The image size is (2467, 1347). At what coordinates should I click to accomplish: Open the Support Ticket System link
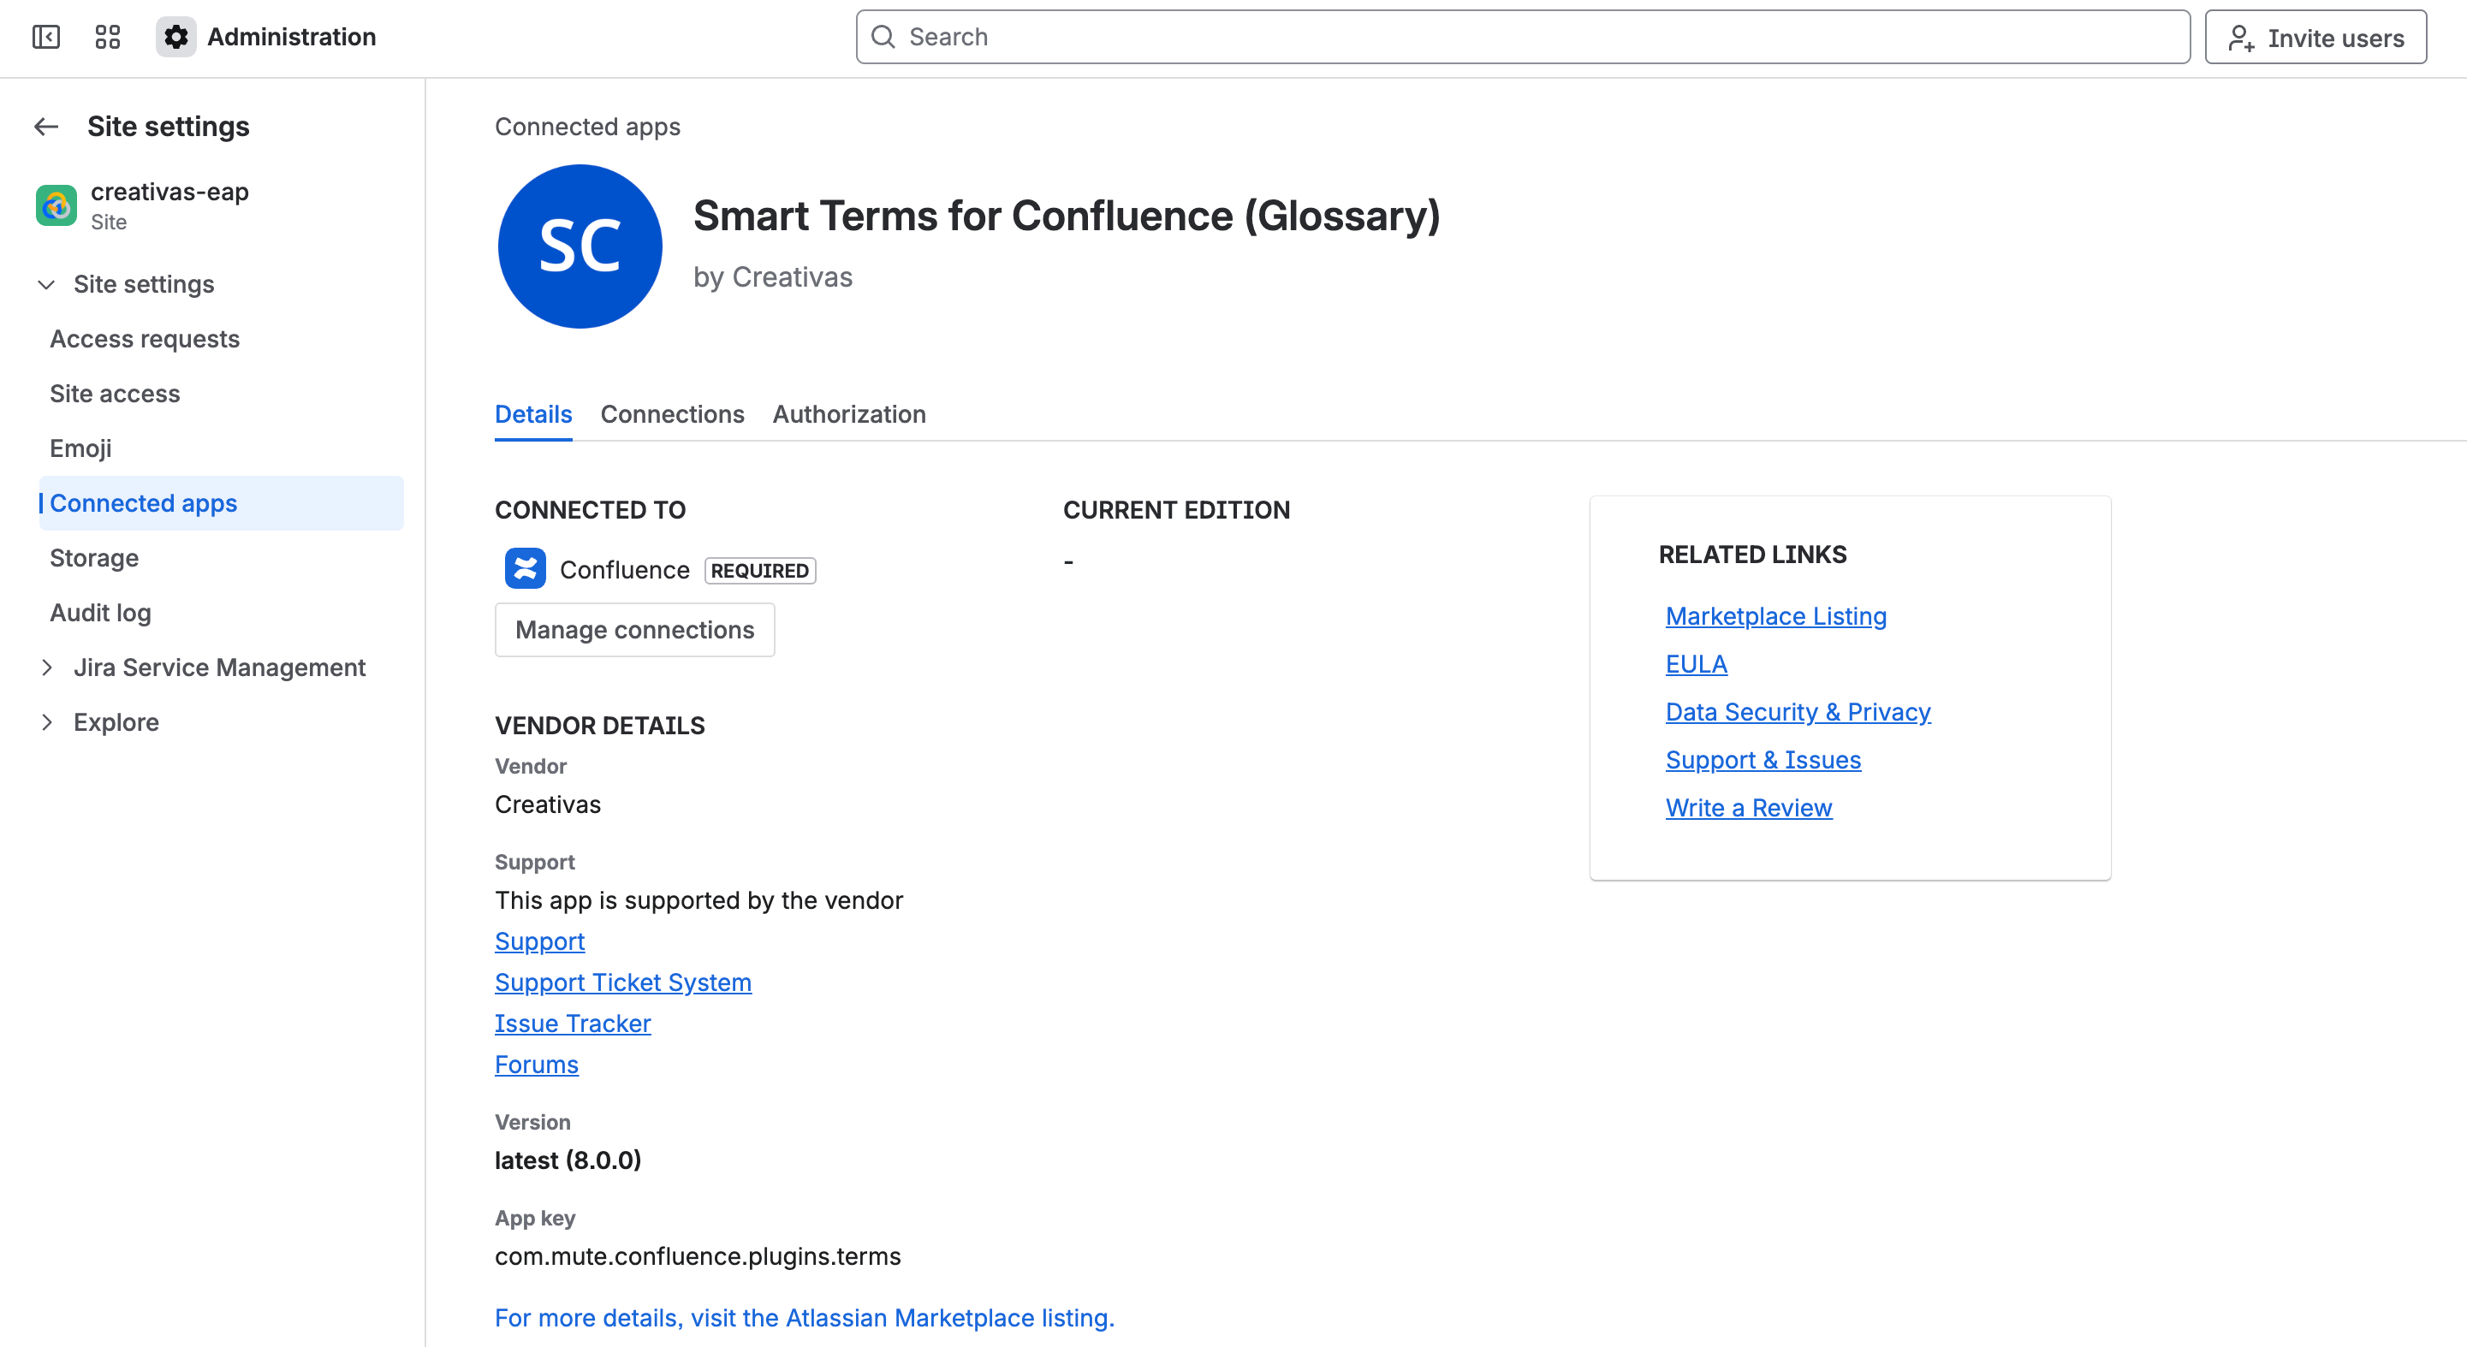point(622,982)
